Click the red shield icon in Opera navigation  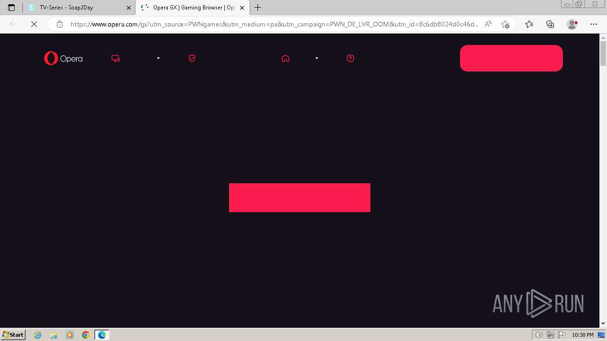point(192,58)
